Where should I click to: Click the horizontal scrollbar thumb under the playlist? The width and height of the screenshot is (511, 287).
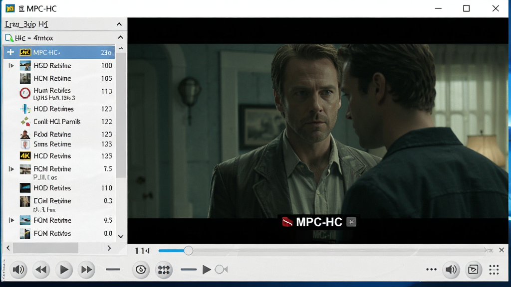click(45, 248)
